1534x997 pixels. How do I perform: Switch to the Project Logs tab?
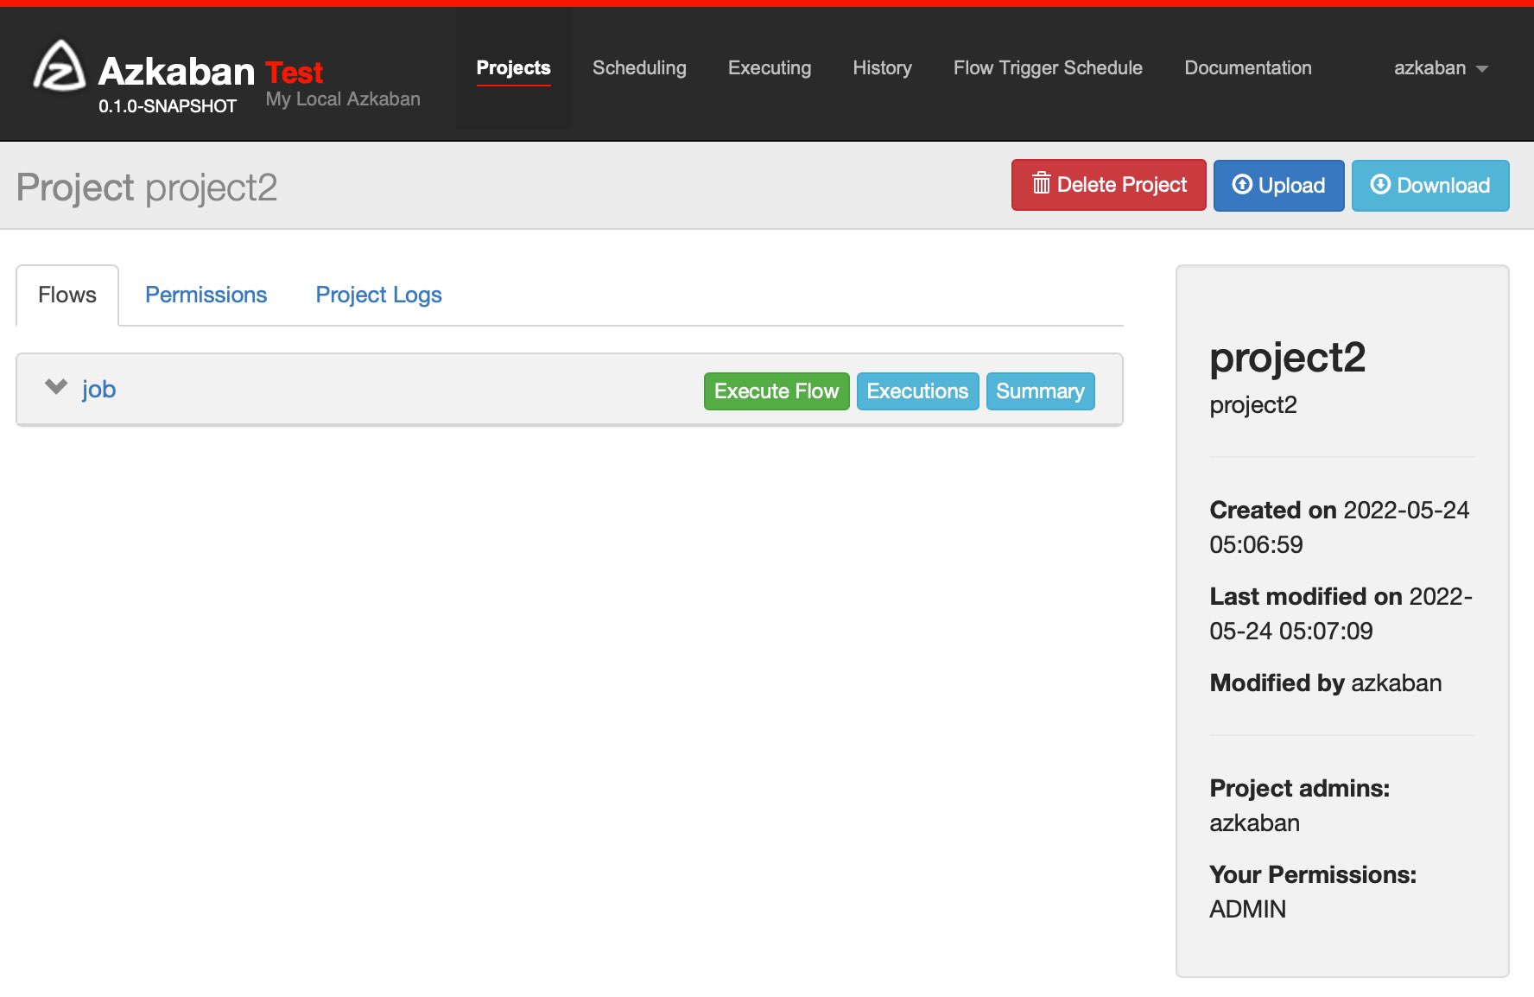pos(378,295)
